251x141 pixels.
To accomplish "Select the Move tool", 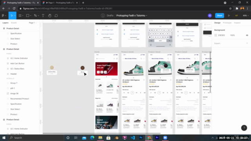I will (11, 16).
